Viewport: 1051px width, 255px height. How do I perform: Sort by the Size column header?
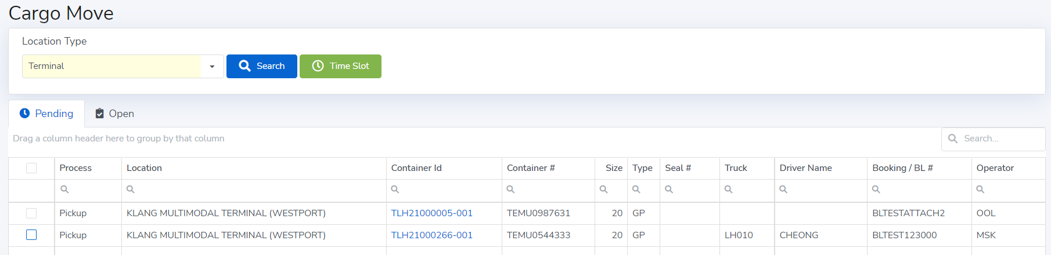[x=613, y=168]
